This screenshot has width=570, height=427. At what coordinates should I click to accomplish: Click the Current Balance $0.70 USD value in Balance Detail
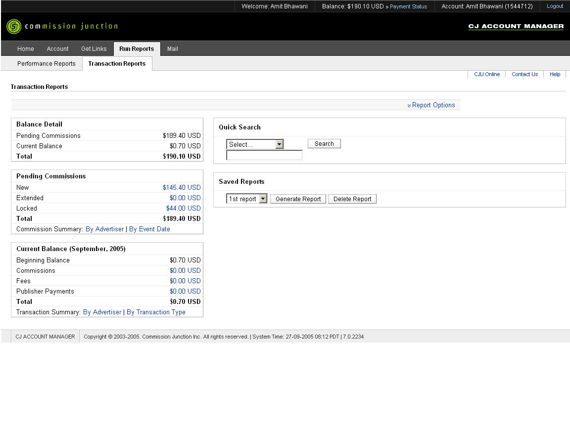pos(185,146)
